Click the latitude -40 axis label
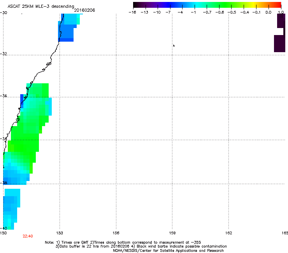Screen dimensions: 288x253 point(4,228)
